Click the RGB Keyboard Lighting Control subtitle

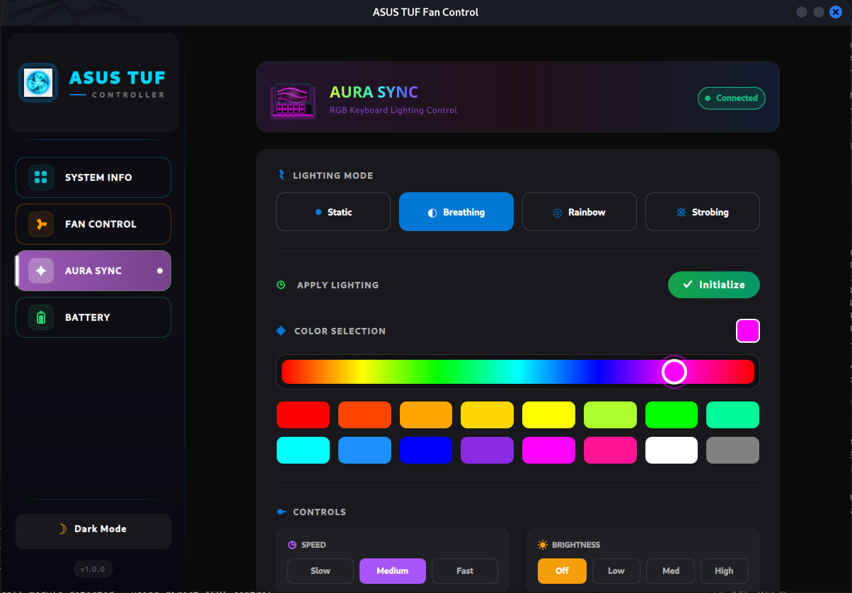tap(393, 110)
